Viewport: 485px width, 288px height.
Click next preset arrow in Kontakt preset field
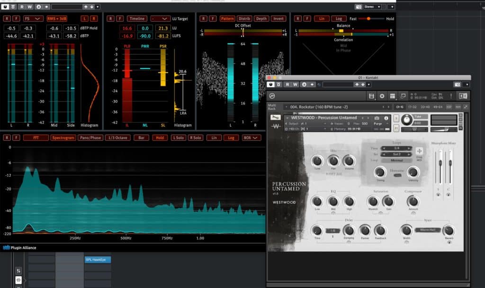coord(363,84)
